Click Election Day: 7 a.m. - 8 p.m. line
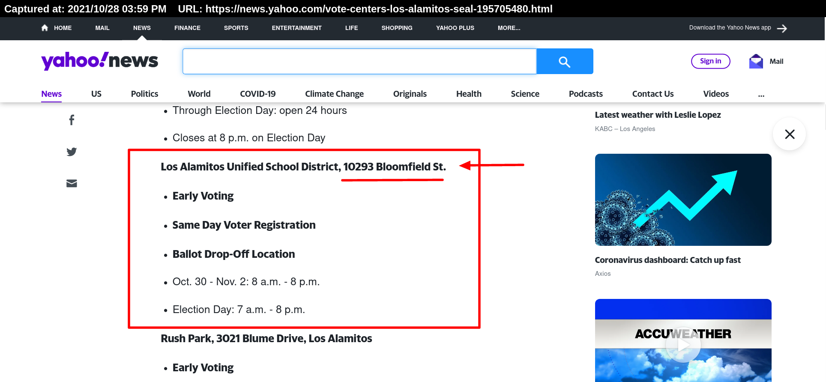The width and height of the screenshot is (826, 382). pos(239,309)
